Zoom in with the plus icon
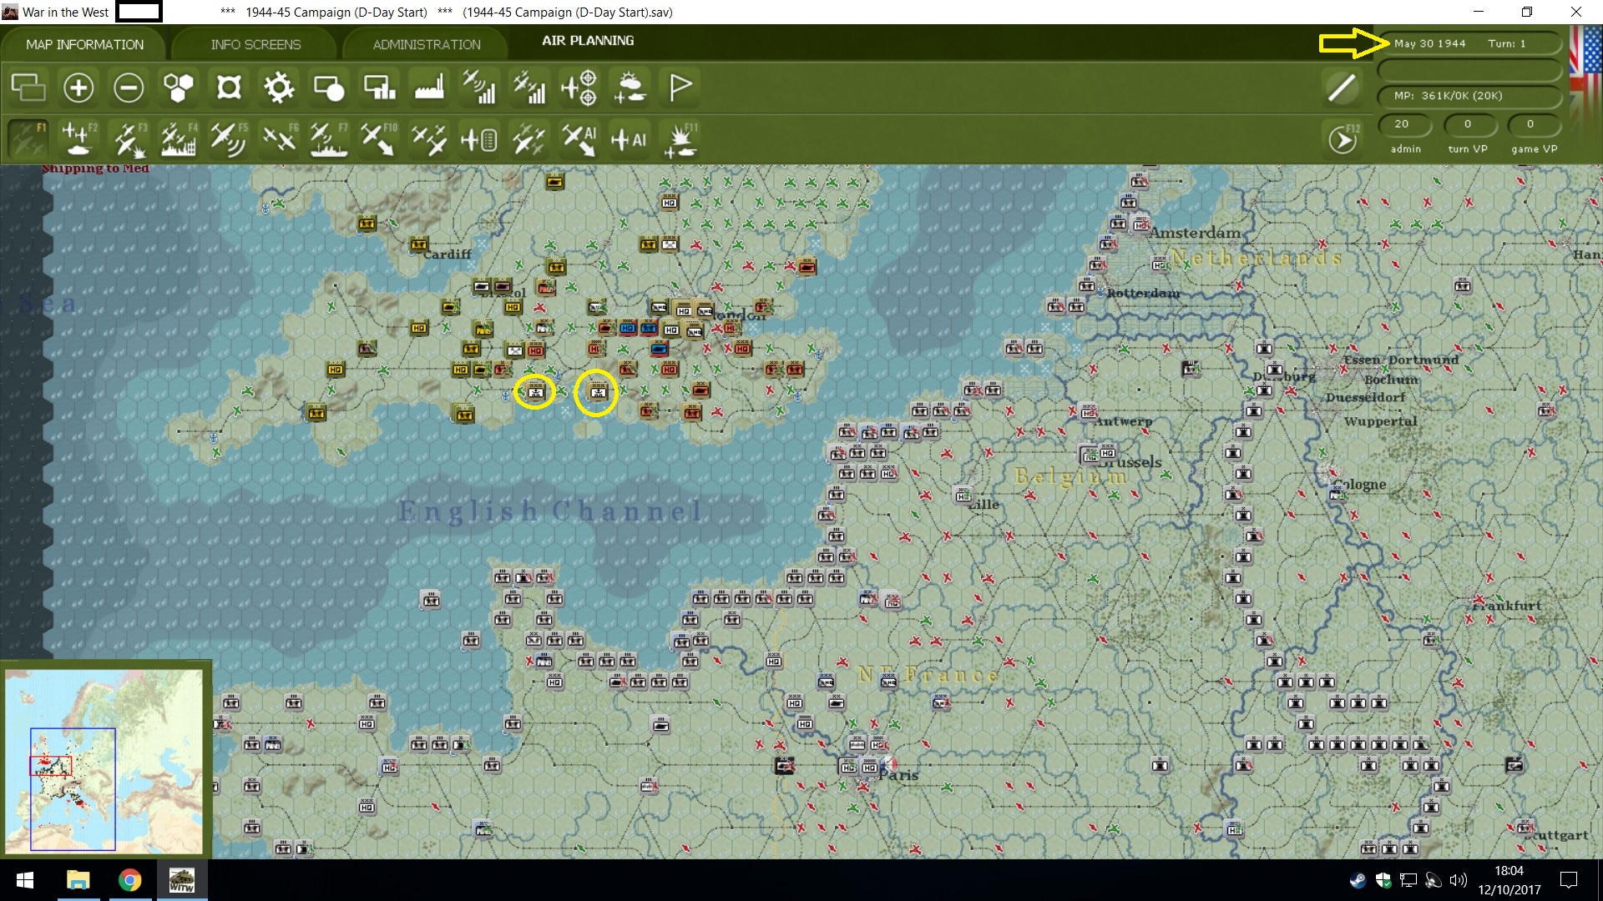The width and height of the screenshot is (1603, 901). [x=78, y=87]
